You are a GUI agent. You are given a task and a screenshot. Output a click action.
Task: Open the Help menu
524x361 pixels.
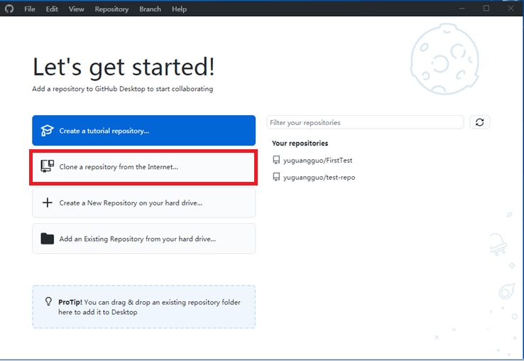point(179,9)
